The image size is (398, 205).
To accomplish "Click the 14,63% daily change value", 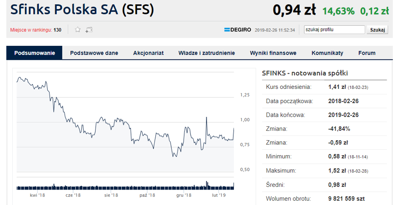I will click(x=338, y=11).
